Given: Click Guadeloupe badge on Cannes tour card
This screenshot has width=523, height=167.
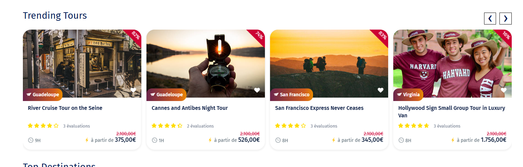Looking at the screenshot, I should click(166, 95).
